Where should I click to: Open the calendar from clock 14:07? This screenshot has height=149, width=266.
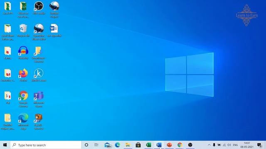click(x=247, y=145)
